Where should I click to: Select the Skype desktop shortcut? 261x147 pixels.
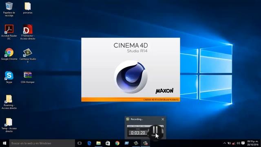[9, 77]
